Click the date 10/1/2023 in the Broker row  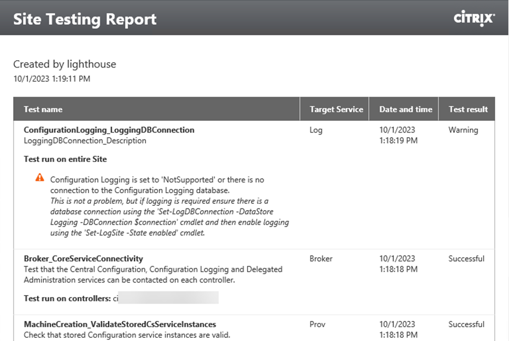click(x=397, y=259)
